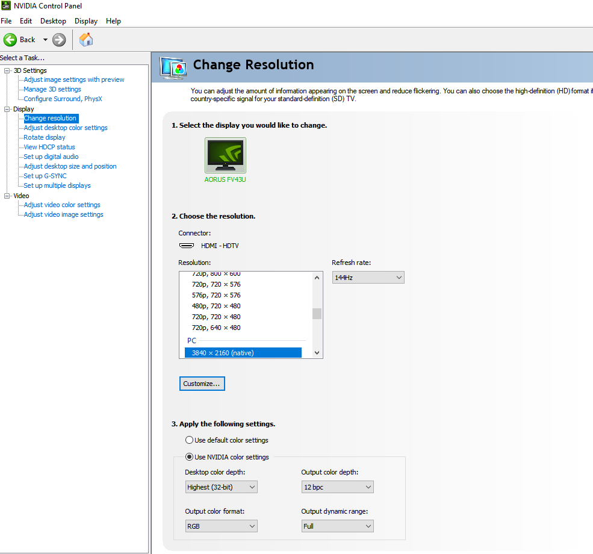593x554 pixels.
Task: Open the Desktop menu
Action: (53, 21)
